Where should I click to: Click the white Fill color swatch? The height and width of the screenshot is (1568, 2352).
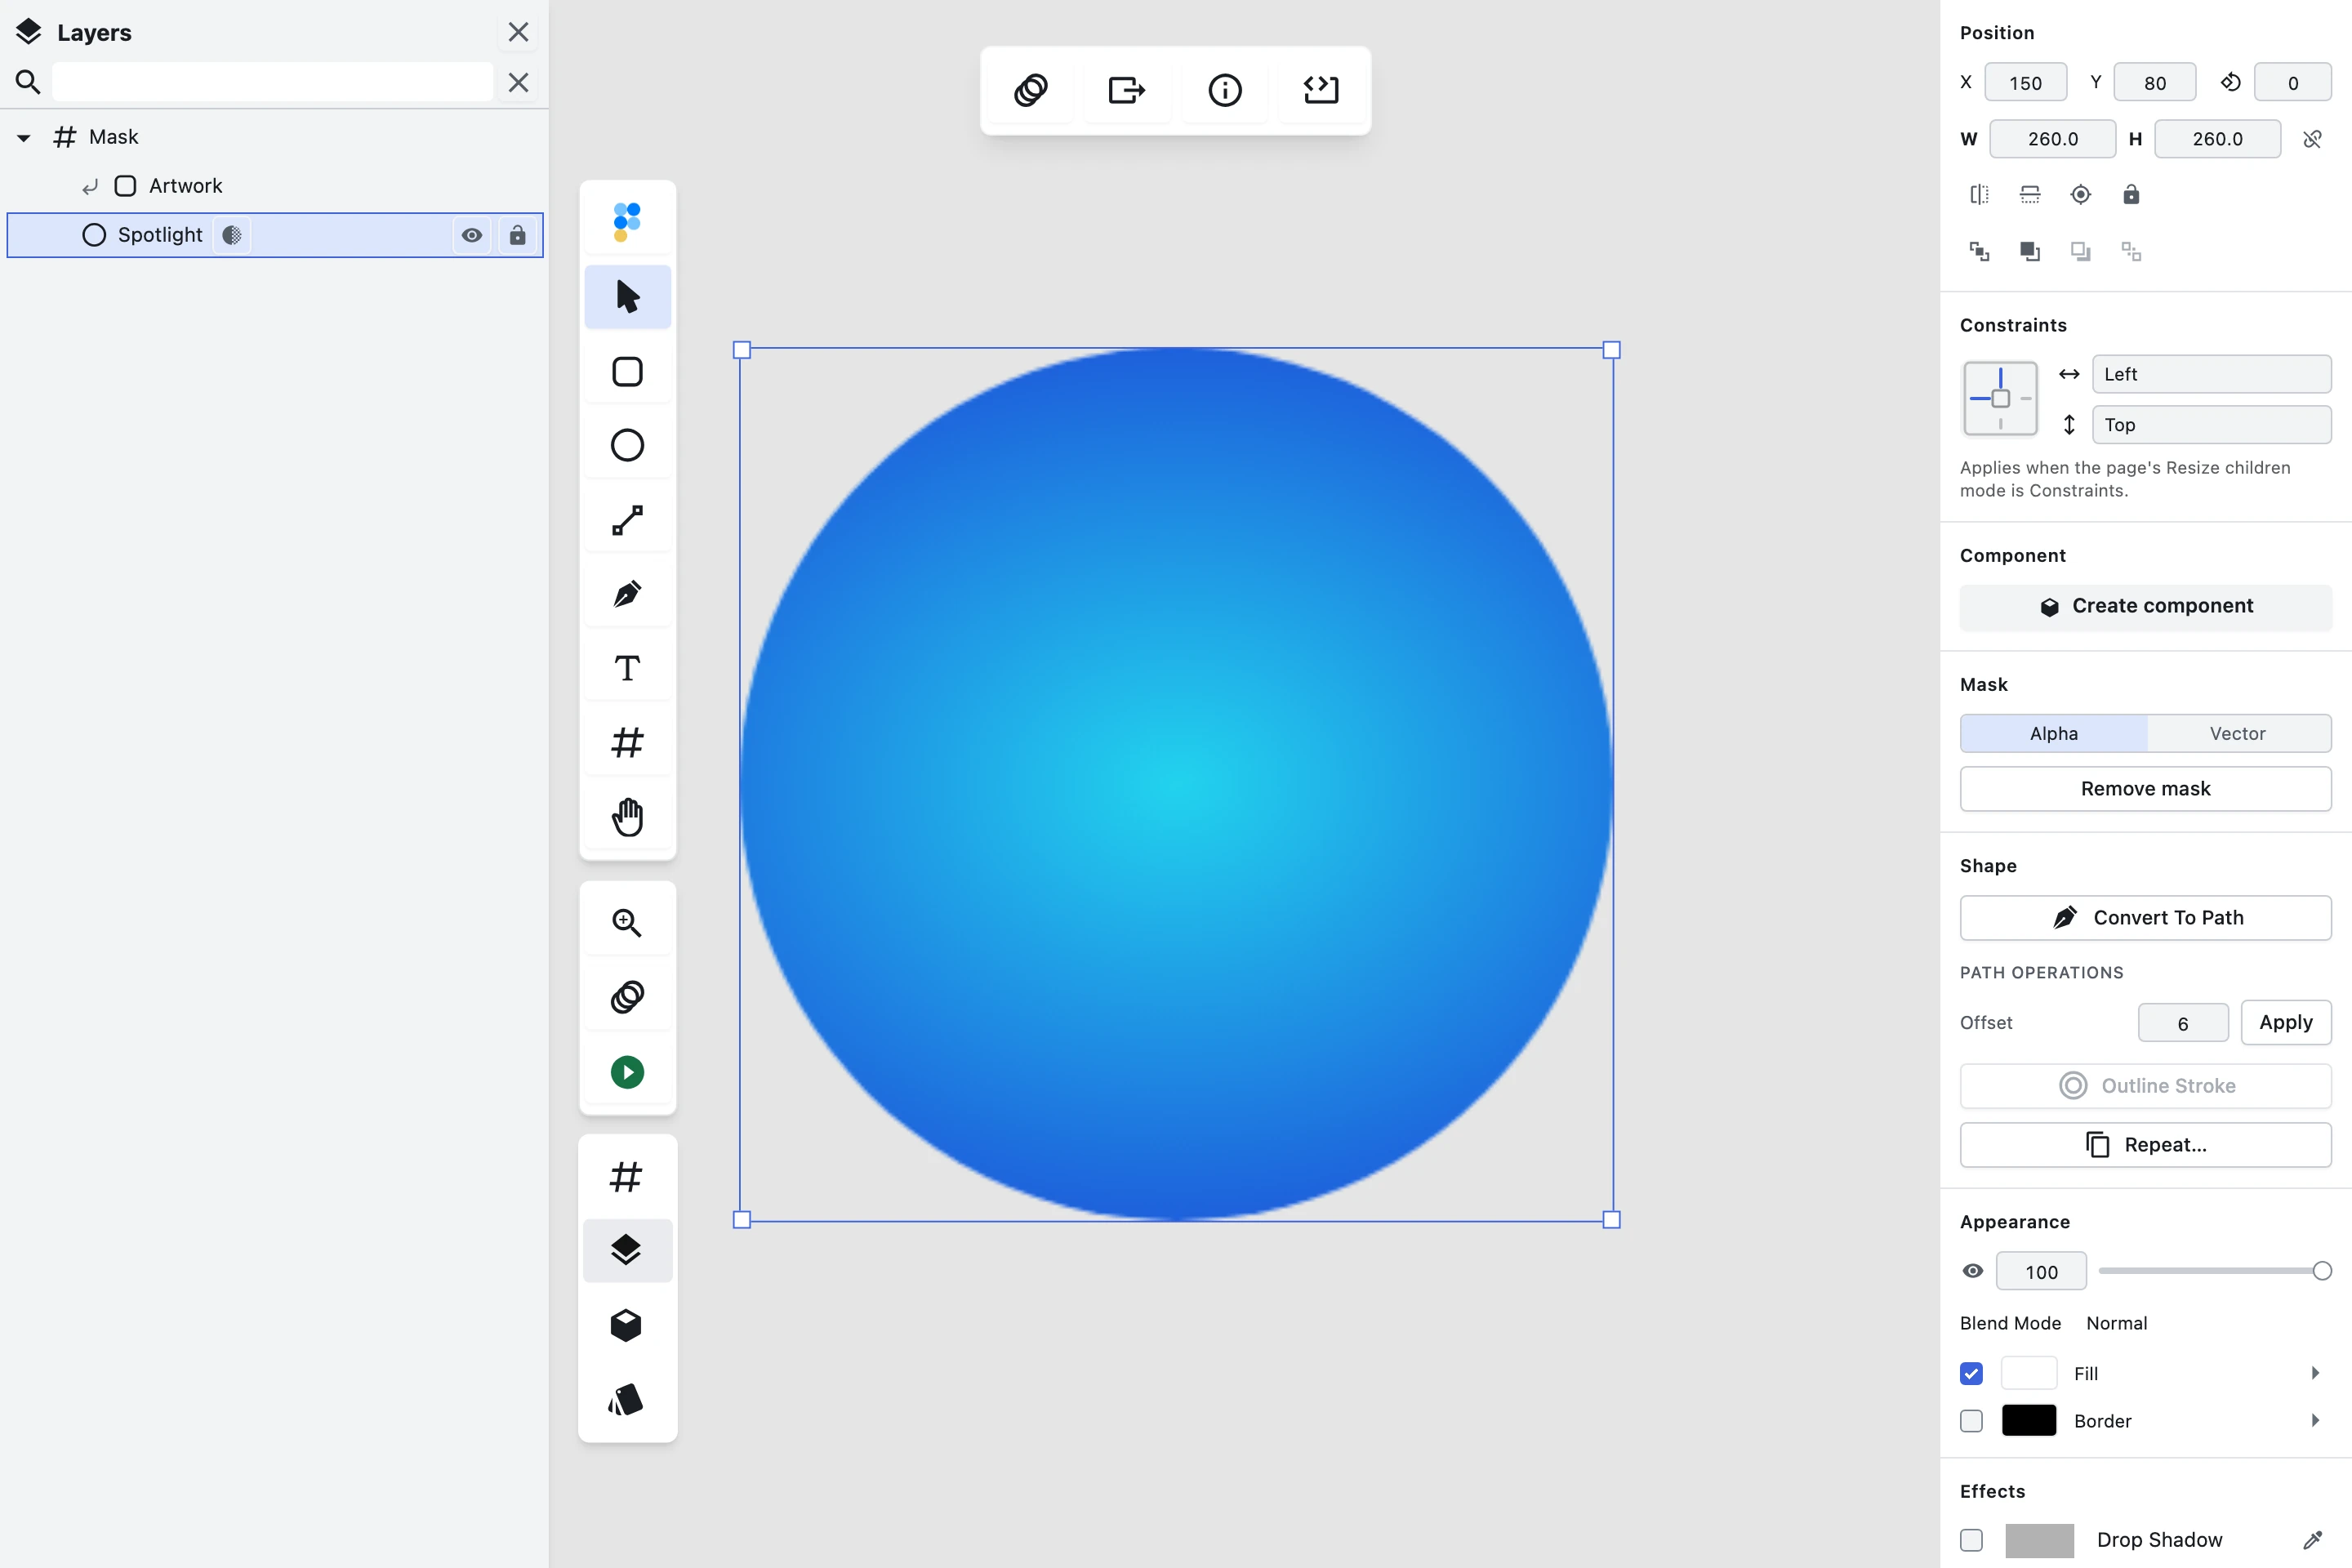(x=2029, y=1373)
